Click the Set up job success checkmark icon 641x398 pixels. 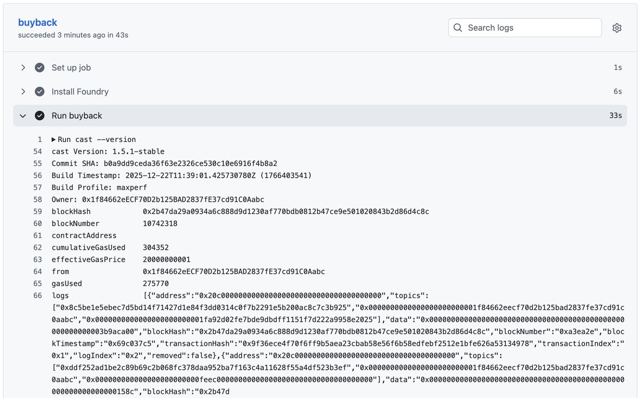pyautogui.click(x=40, y=68)
